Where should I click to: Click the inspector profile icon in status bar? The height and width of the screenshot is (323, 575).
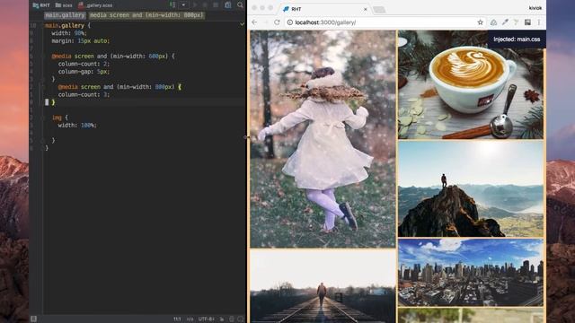pos(232,319)
